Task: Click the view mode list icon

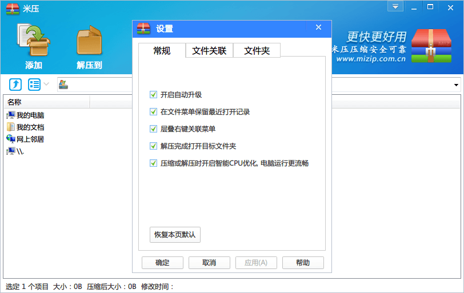Action: (x=34, y=85)
